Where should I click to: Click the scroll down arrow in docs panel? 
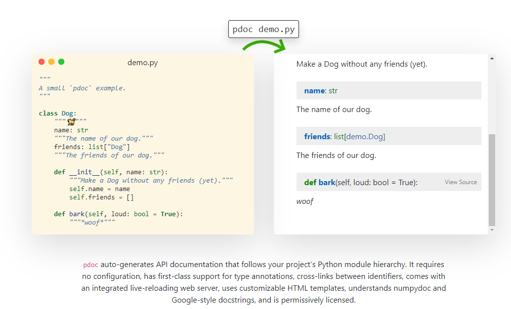[492, 230]
